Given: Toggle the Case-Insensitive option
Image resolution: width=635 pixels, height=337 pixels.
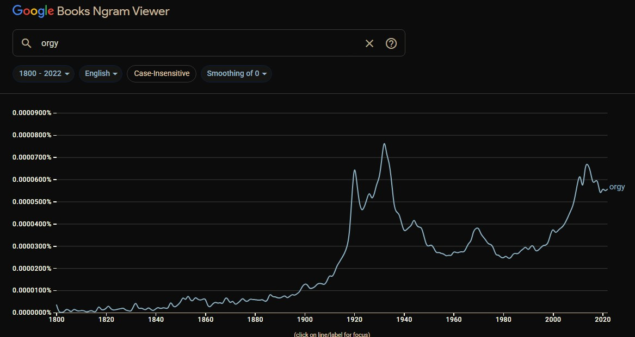Looking at the screenshot, I should pos(162,74).
